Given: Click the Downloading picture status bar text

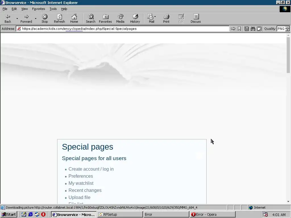Looking at the screenshot, I should tap(101, 207).
